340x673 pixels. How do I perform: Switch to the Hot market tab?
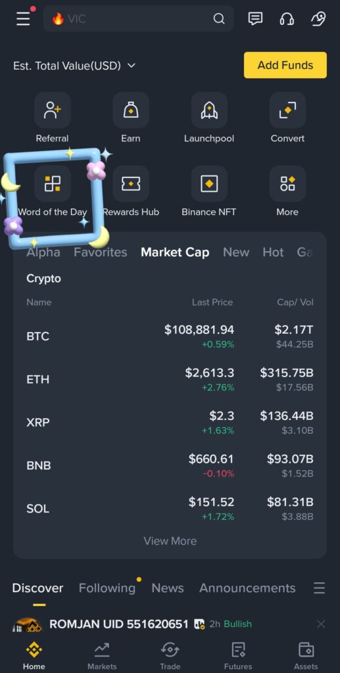point(273,252)
